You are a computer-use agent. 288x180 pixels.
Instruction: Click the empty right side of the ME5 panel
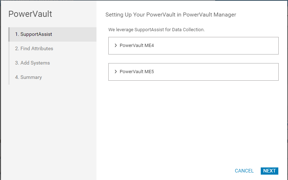tap(233, 72)
